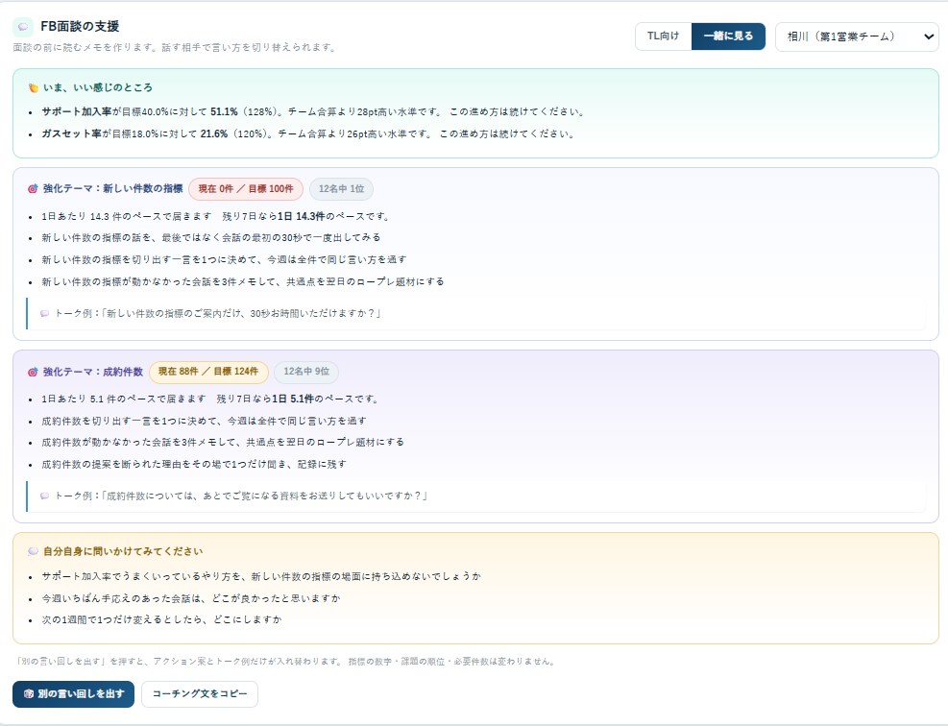Open the 相川（第1営業チーム）member dropdown
The height and width of the screenshot is (726, 948).
856,36
